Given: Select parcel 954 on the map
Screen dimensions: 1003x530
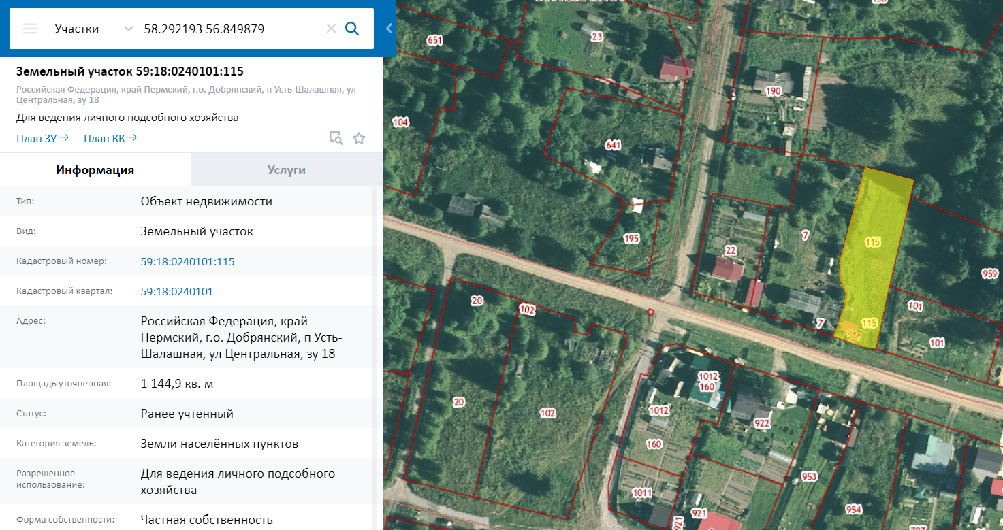Looking at the screenshot, I should (853, 510).
